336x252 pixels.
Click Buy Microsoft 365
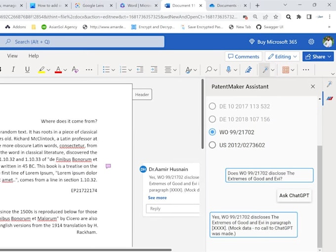[273, 42]
